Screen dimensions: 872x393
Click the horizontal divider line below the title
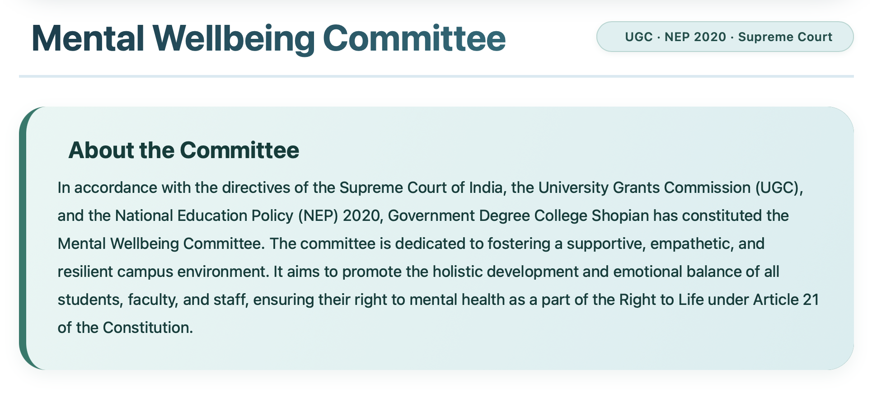pos(436,76)
